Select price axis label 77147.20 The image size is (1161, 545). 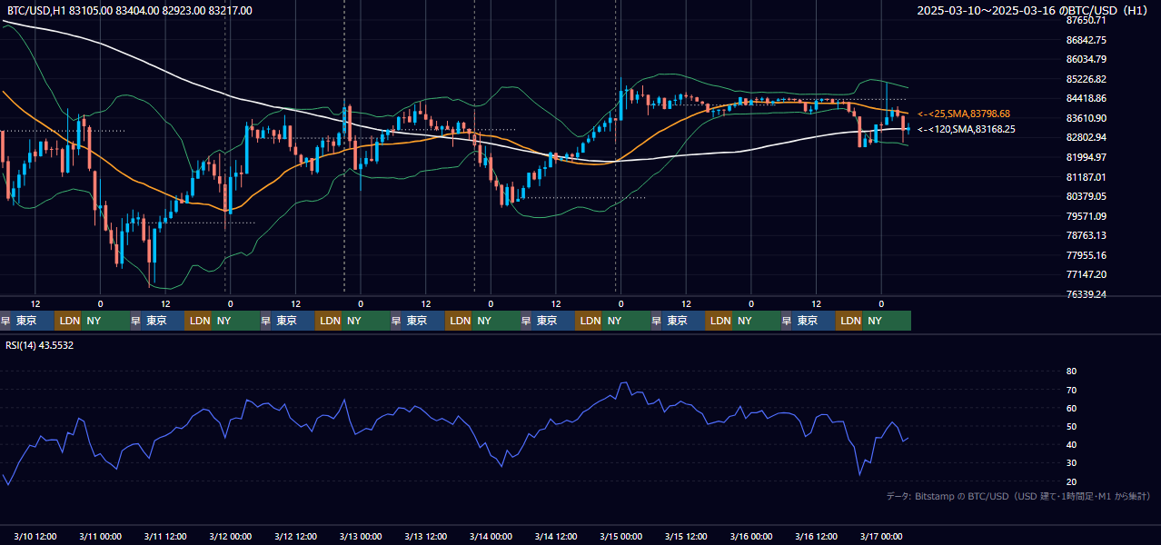point(1087,274)
